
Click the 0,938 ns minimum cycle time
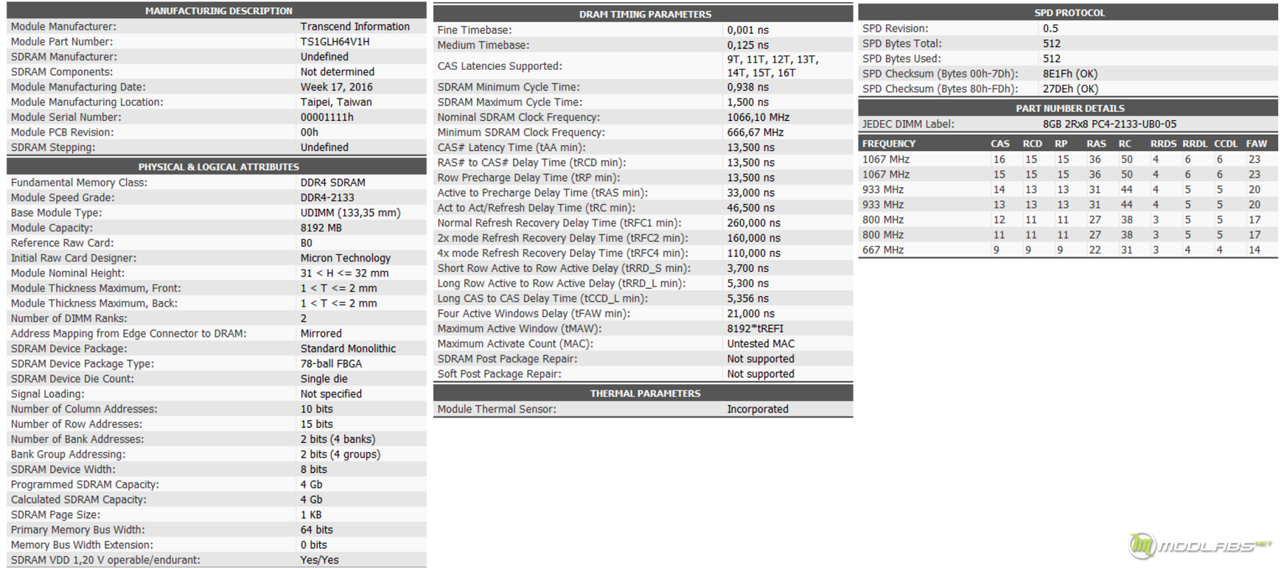tap(748, 87)
